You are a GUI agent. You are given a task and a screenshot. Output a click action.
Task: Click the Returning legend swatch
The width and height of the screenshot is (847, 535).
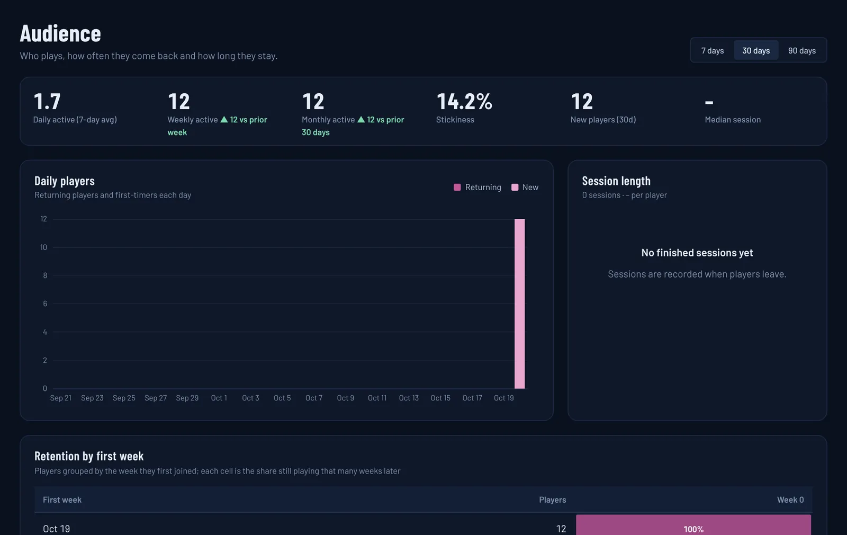coord(457,188)
